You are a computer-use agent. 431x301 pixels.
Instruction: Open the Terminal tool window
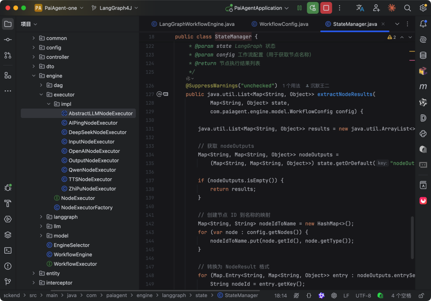(x=8, y=250)
